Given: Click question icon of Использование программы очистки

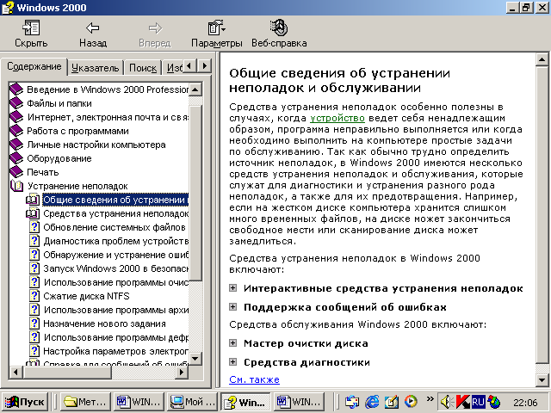Looking at the screenshot, I should [x=34, y=282].
